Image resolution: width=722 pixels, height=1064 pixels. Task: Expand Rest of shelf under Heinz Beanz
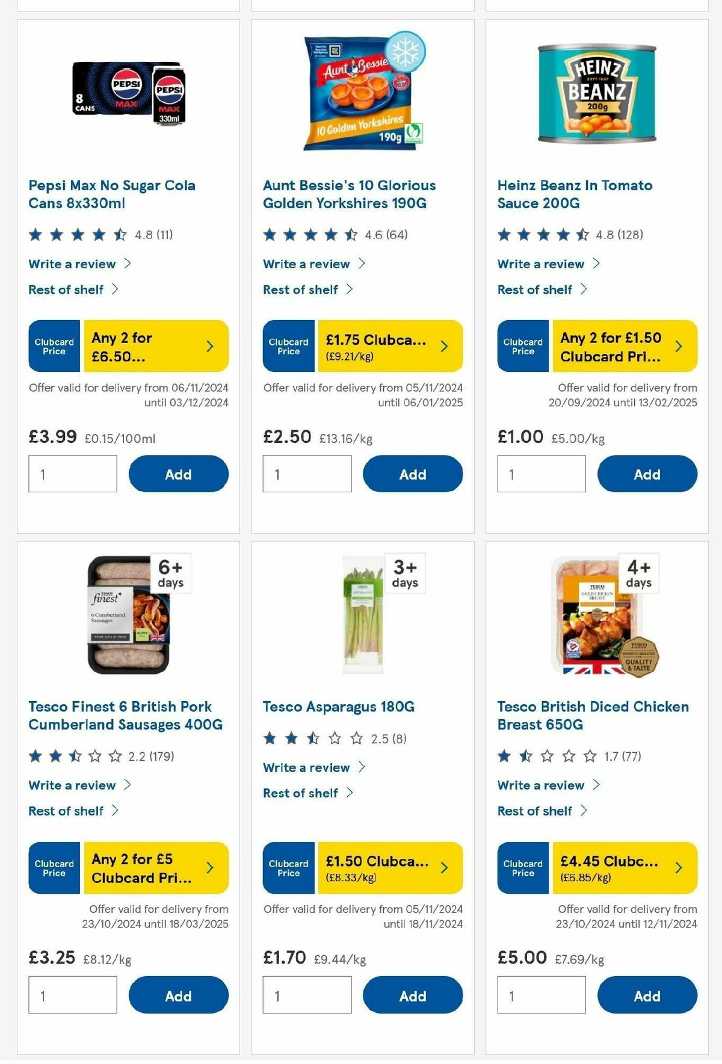pyautogui.click(x=534, y=289)
